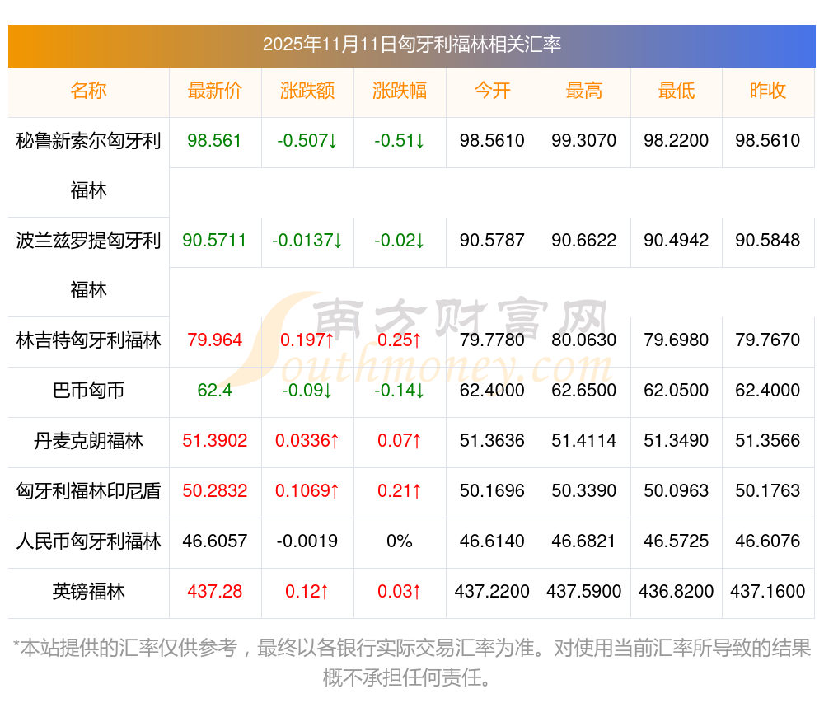Click high value 51.4114

click(x=584, y=441)
